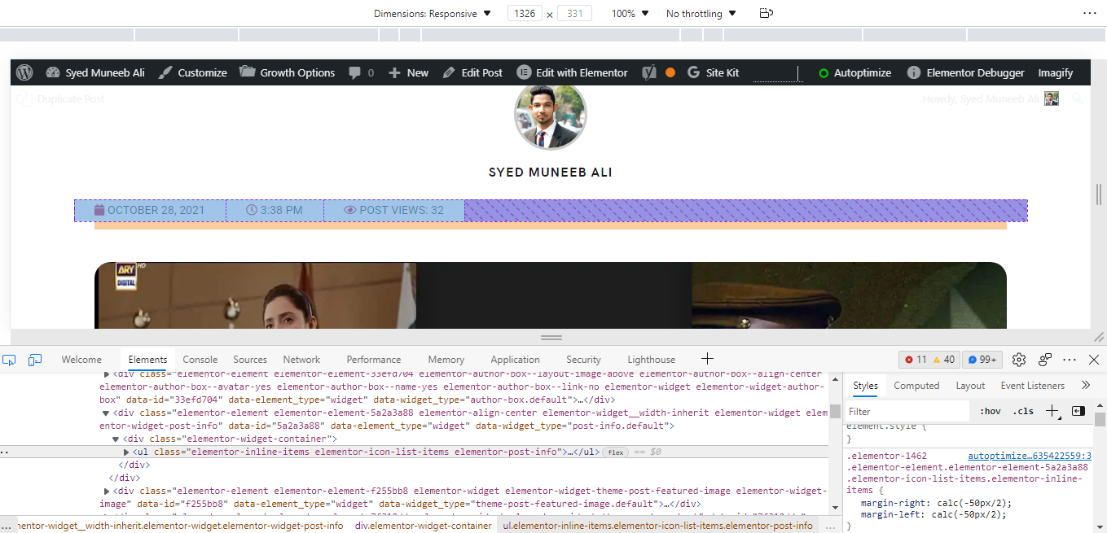
Task: Open the 11 console errors badge
Action: click(918, 359)
